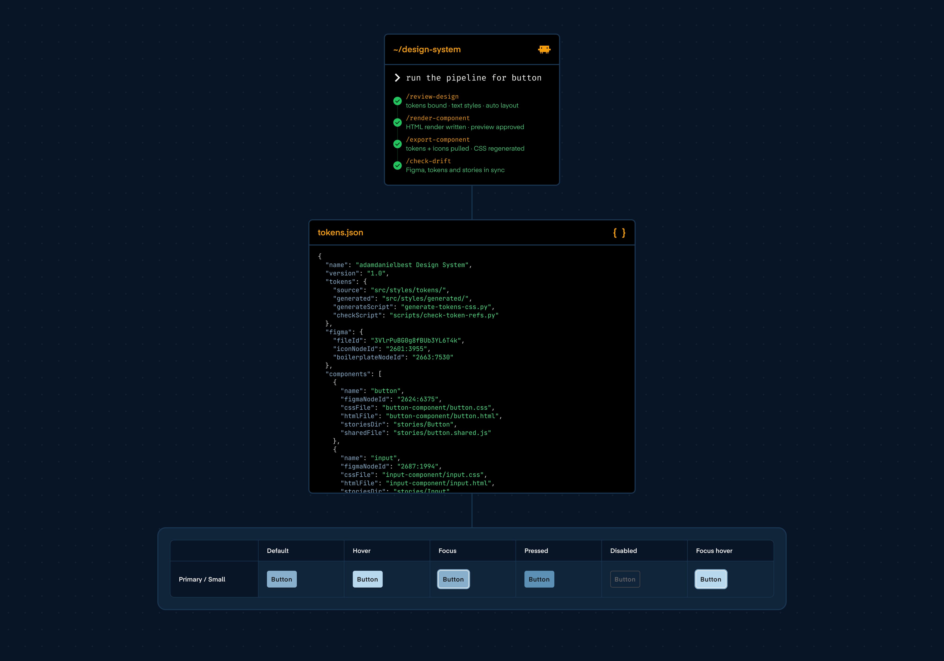This screenshot has width=944, height=661.
Task: Click the "adamdanielbest Design System" name value
Action: (412, 265)
